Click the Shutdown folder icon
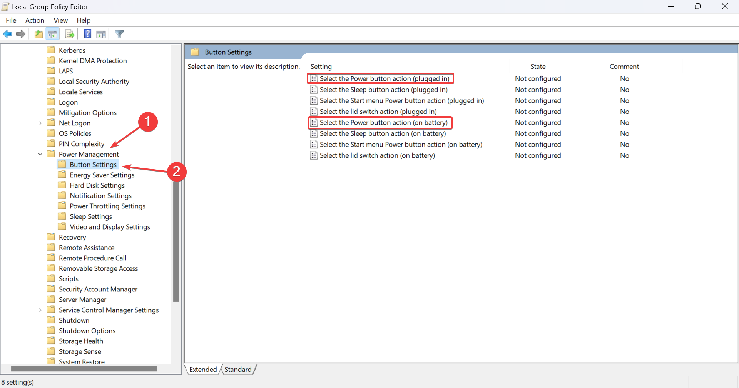 pos(51,320)
